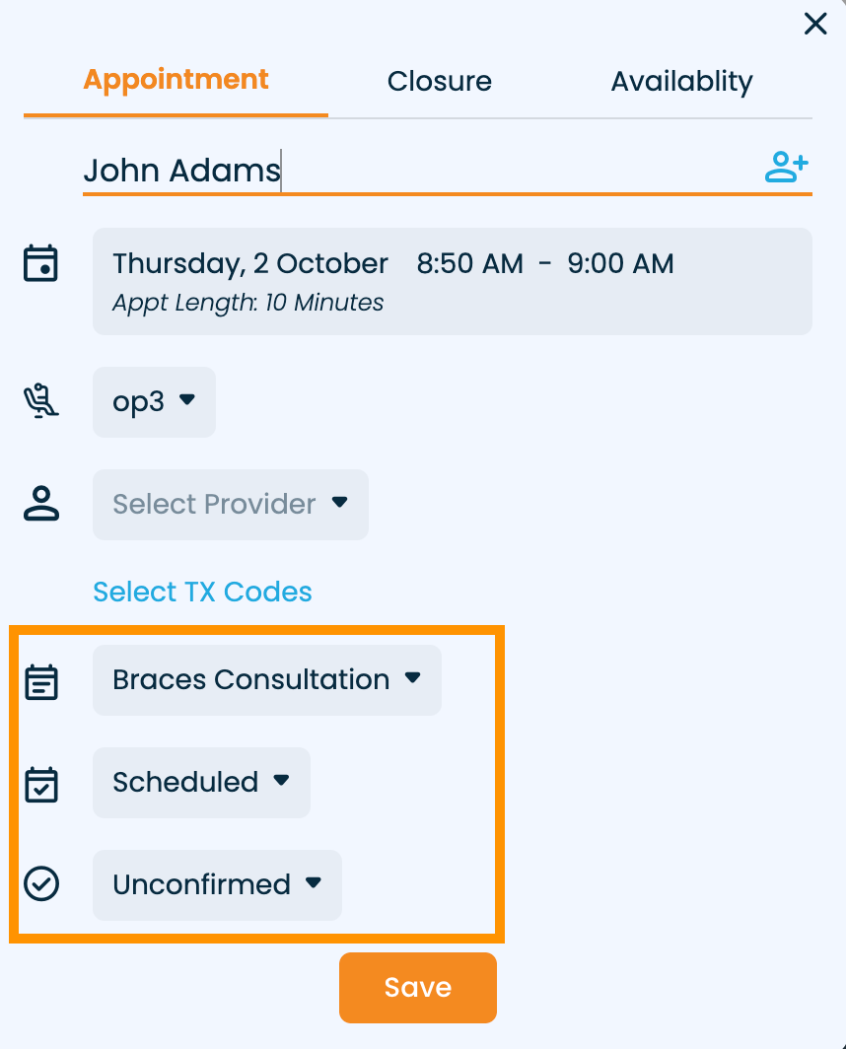Expand the Select Provider dropdown
This screenshot has height=1049, width=846.
click(x=231, y=504)
